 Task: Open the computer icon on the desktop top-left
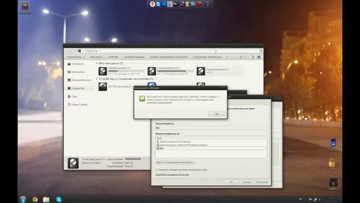click(25, 6)
